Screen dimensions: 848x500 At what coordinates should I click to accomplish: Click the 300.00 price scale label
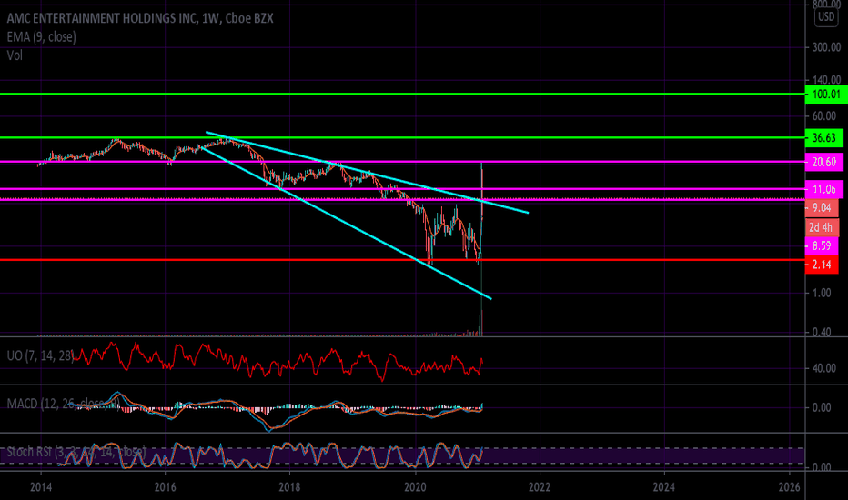[x=826, y=47]
